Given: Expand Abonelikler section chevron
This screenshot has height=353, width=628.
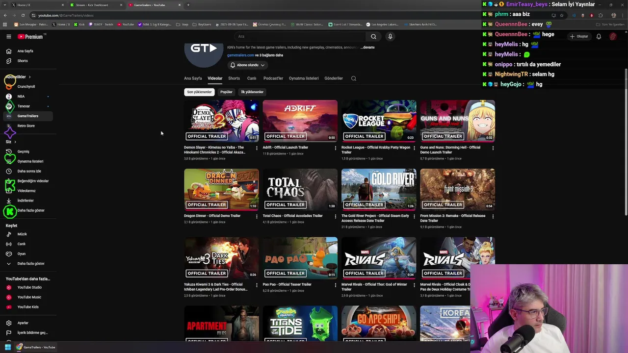Looking at the screenshot, I should click(x=29, y=77).
